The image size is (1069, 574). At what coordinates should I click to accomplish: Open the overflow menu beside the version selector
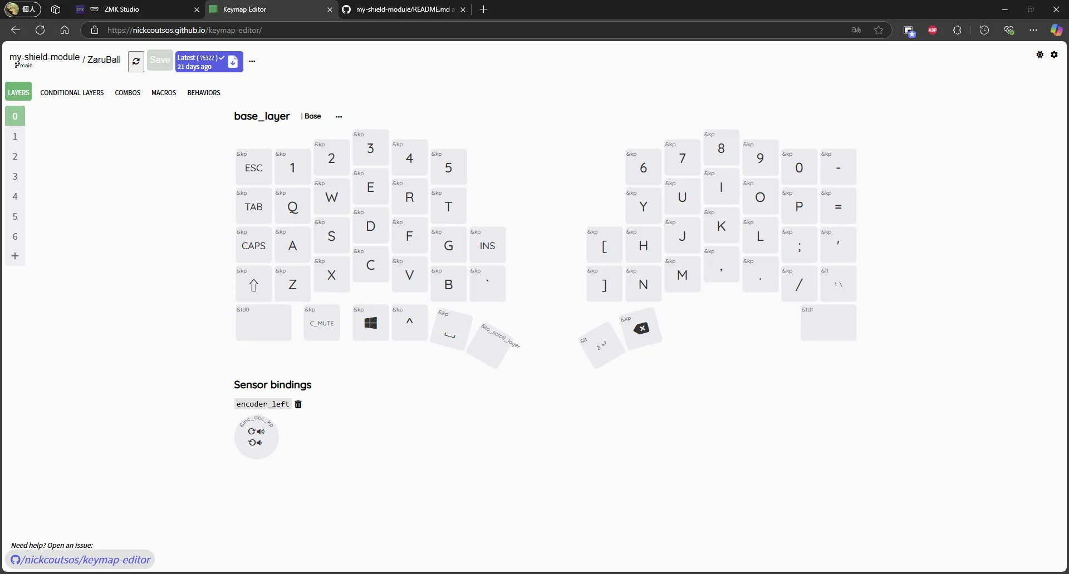point(253,61)
